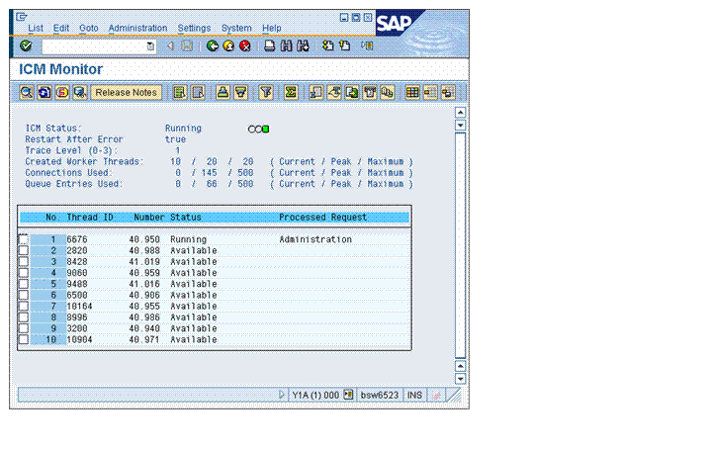Click the Release Notes button
This screenshot has height=450, width=712.
126,93
